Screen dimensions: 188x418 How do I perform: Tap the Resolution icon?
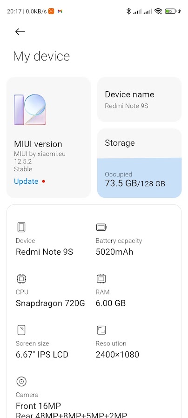(x=101, y=330)
